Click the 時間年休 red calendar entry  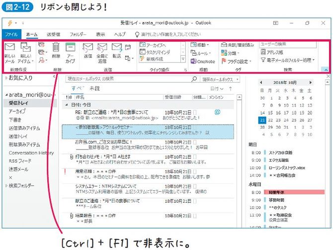(294, 192)
